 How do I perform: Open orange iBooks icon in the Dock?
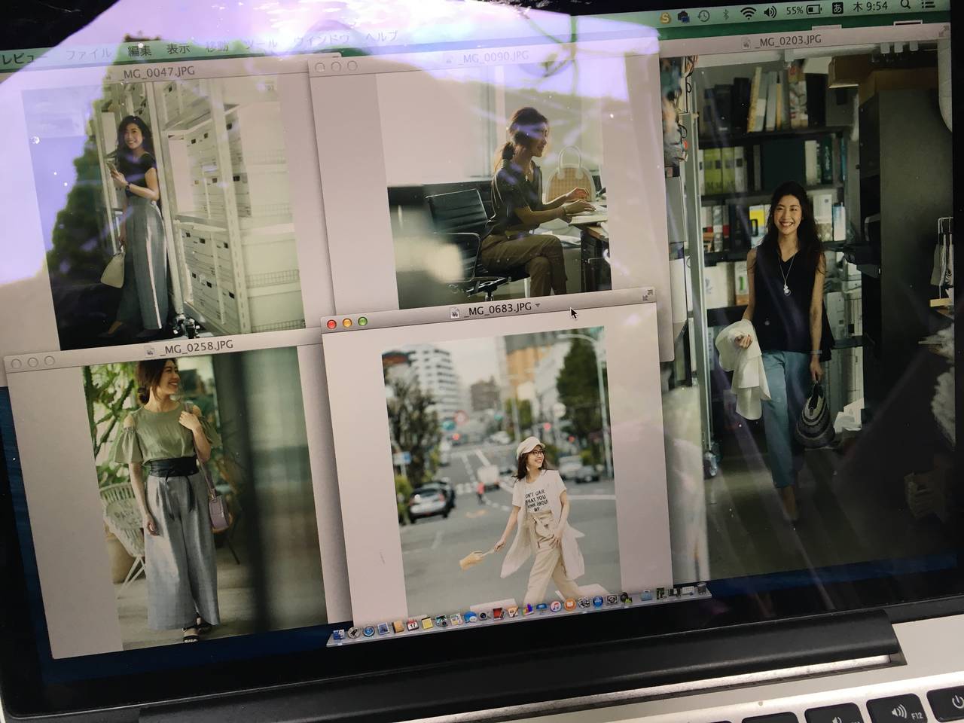tap(570, 604)
